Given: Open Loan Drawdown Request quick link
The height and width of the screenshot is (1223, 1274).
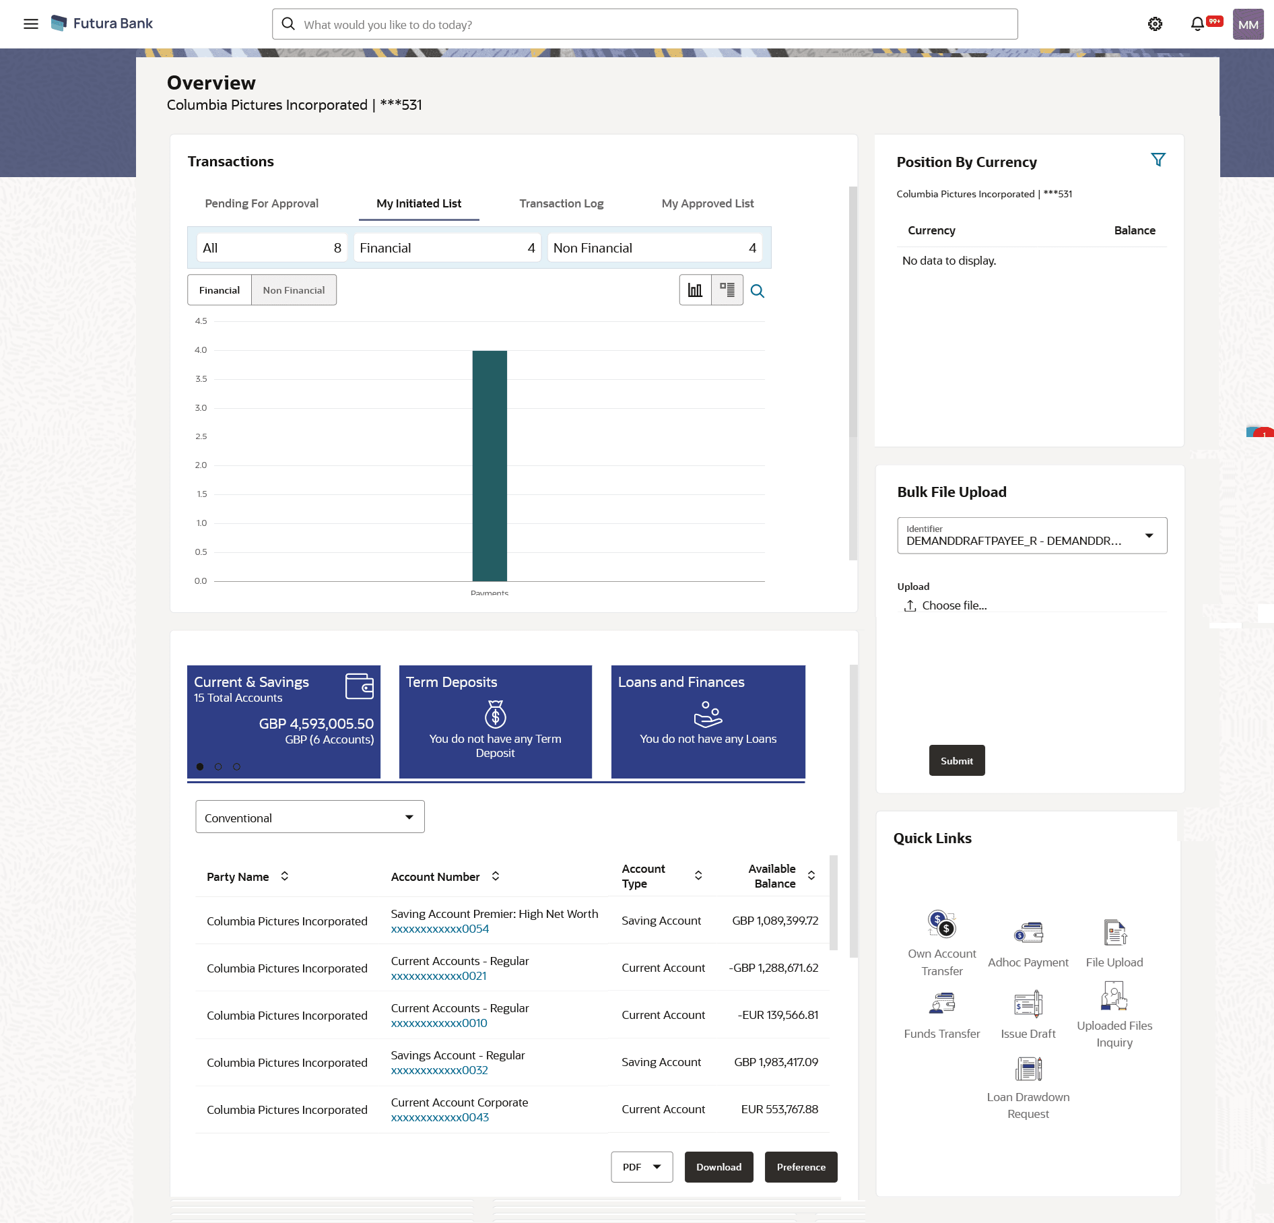Looking at the screenshot, I should coord(1028,1088).
